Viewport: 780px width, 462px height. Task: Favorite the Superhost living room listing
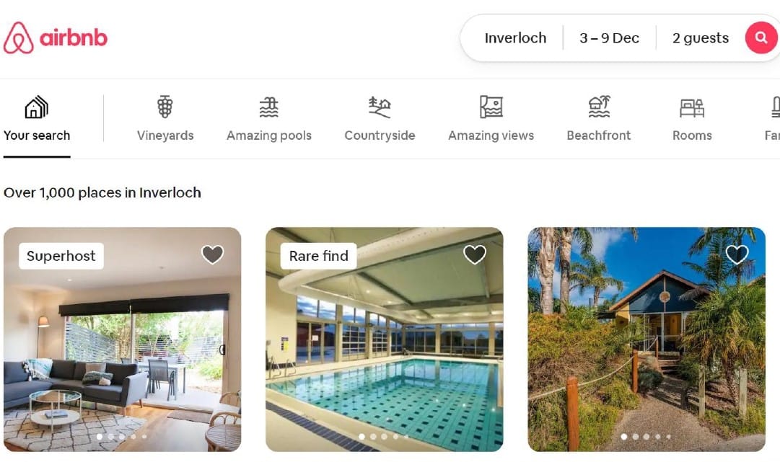(x=212, y=255)
